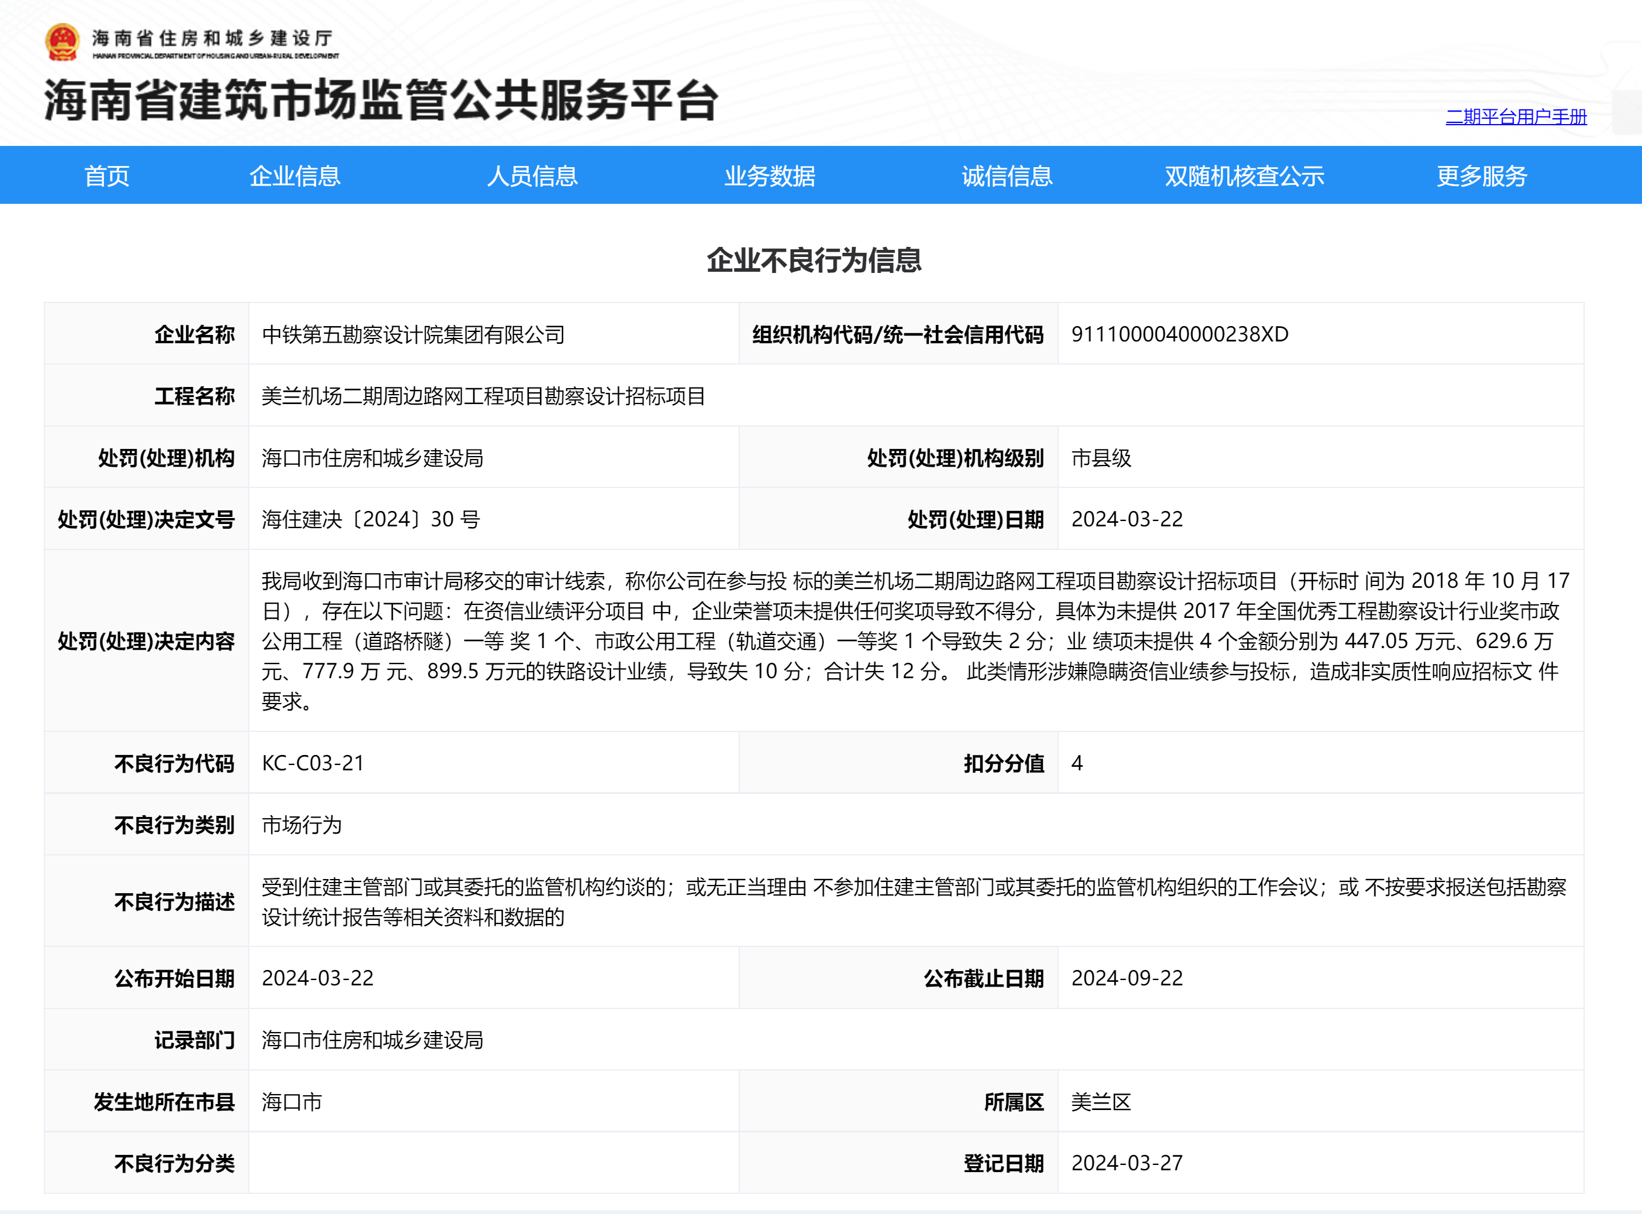Click the 公布截止日期 label
Viewport: 1642px width, 1214px height.
point(983,978)
